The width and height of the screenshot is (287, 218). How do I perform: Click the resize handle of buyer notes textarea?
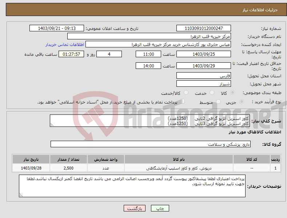(x=21, y=195)
